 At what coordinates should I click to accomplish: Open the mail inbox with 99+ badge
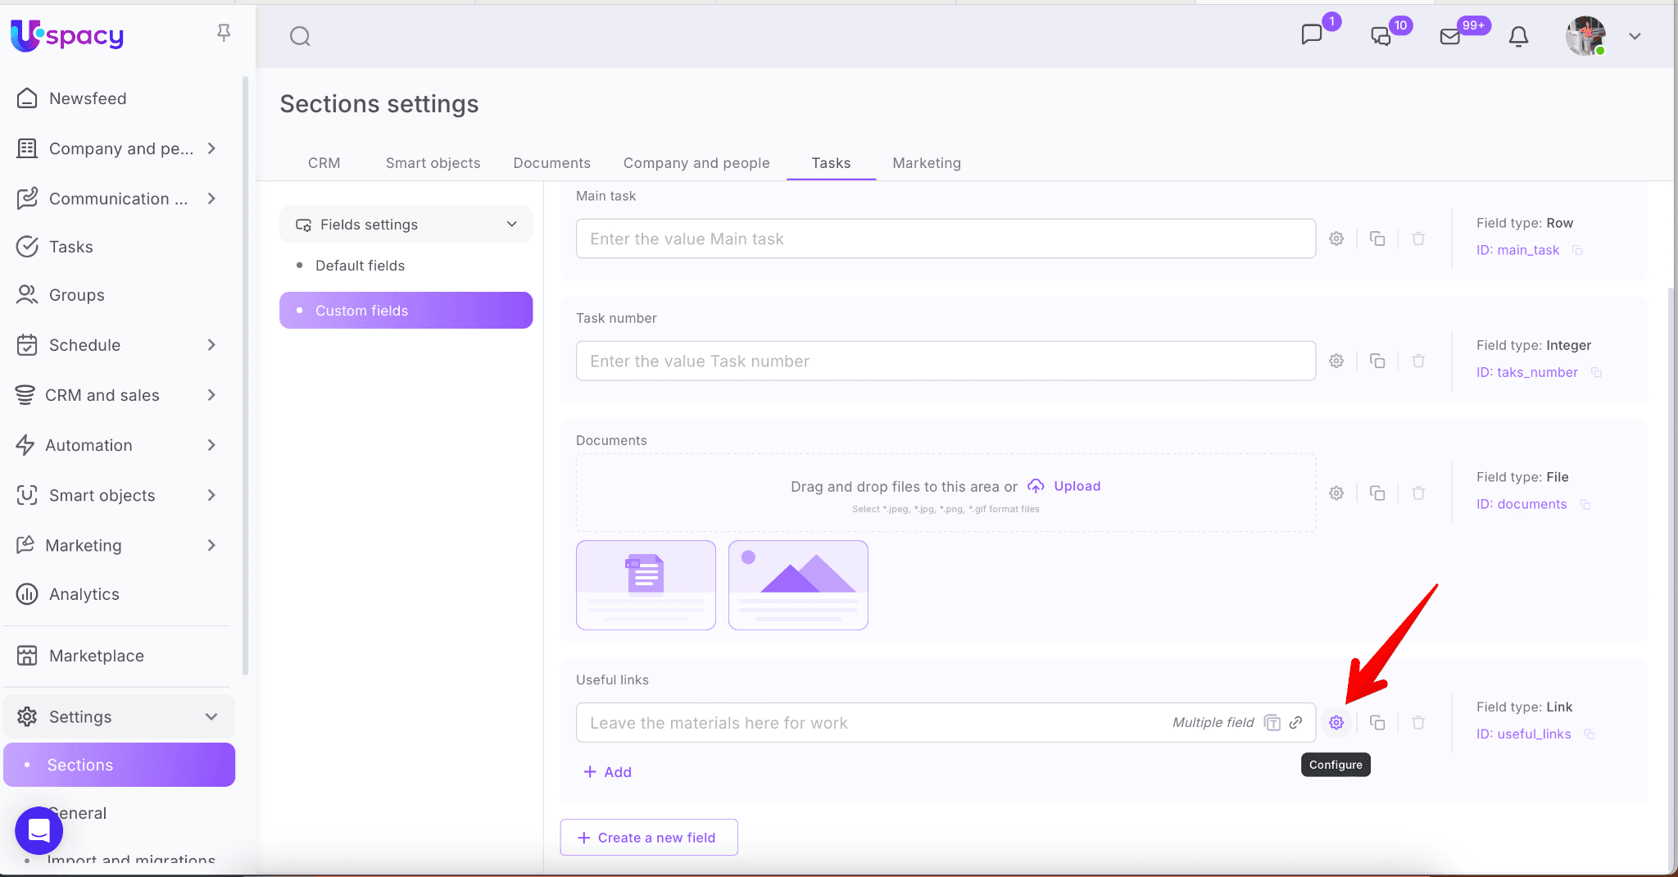(x=1450, y=36)
